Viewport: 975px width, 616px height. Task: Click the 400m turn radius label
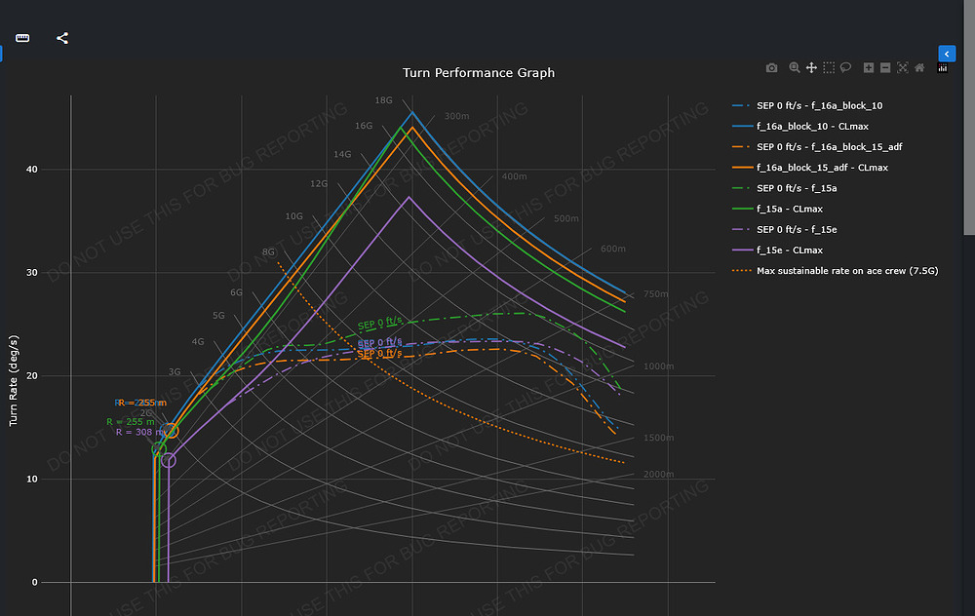click(514, 176)
